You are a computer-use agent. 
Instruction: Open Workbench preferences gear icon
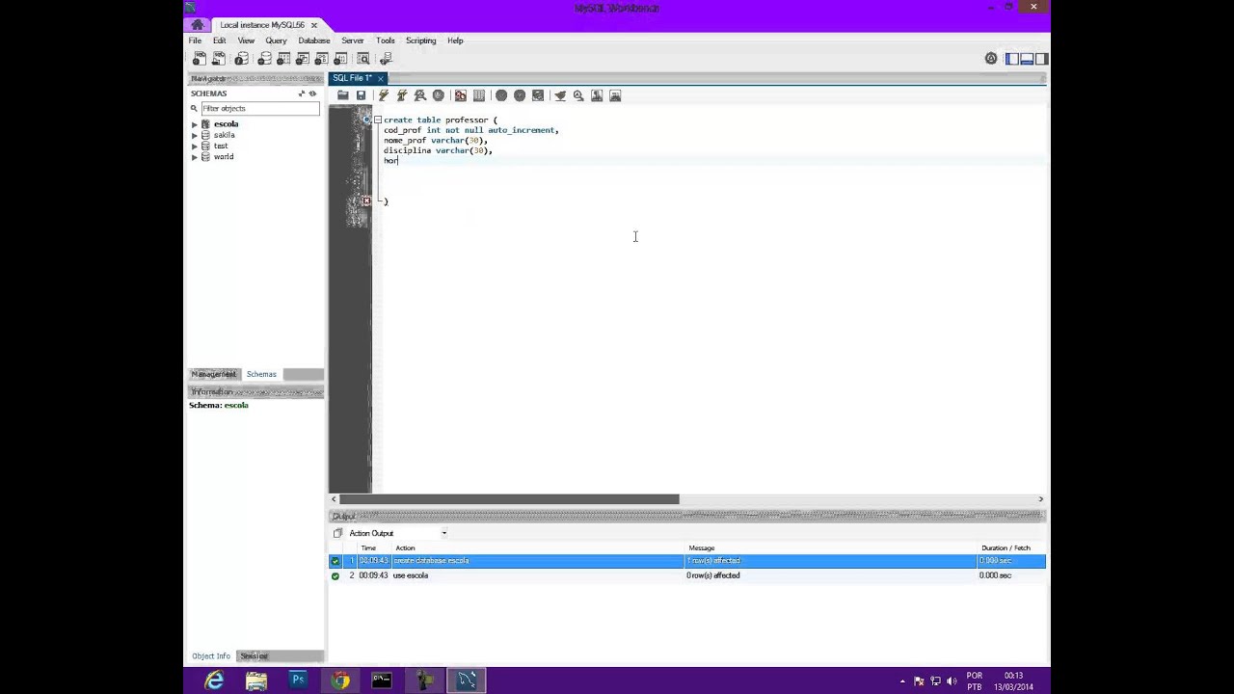tap(991, 59)
